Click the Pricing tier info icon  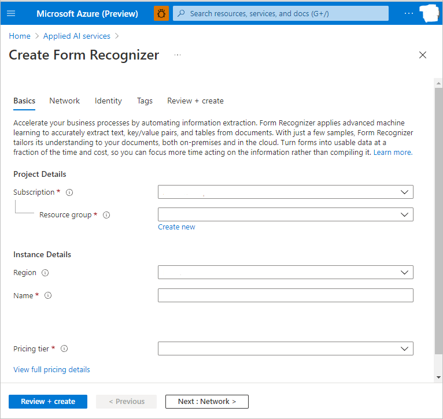click(64, 349)
